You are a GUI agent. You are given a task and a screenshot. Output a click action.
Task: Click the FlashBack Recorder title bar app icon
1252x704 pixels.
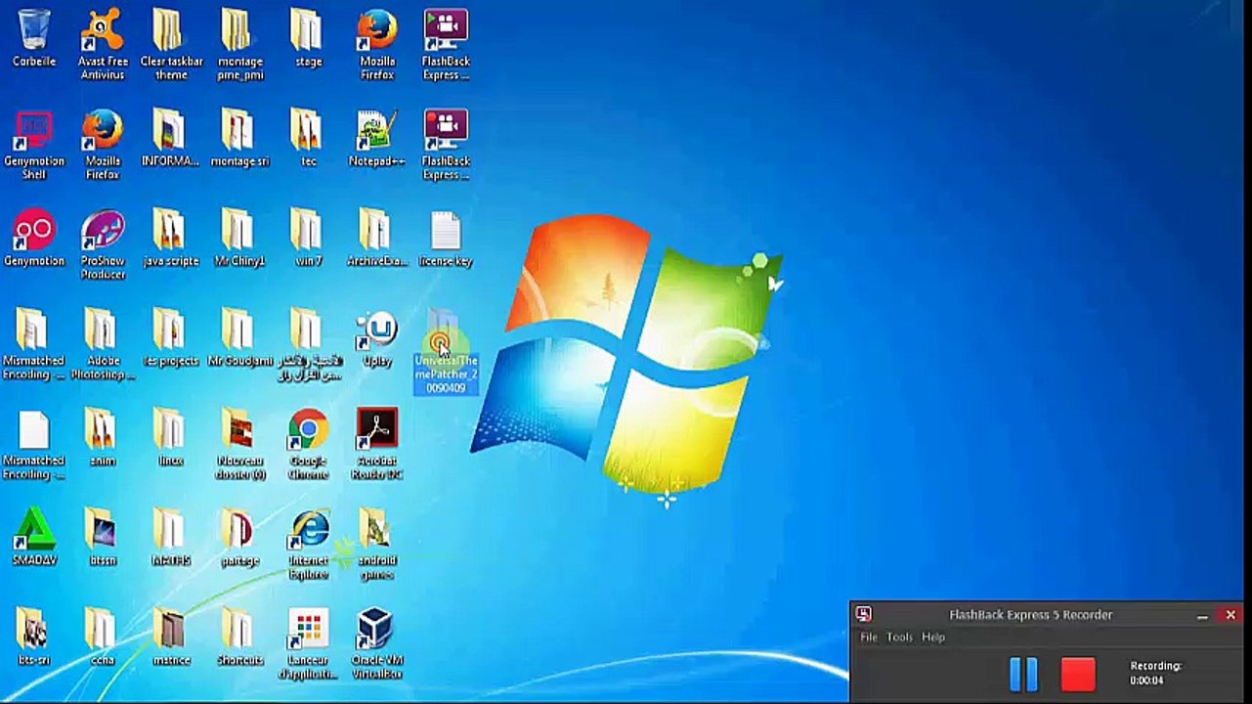click(863, 614)
